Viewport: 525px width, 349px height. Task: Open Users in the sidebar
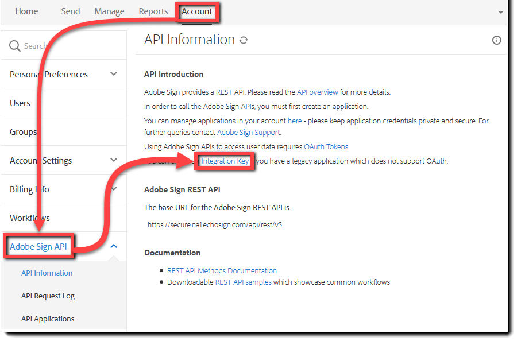[20, 103]
